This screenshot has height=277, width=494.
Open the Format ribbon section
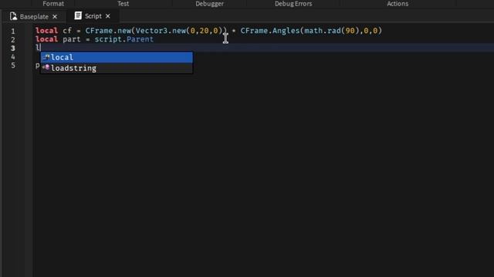point(53,4)
